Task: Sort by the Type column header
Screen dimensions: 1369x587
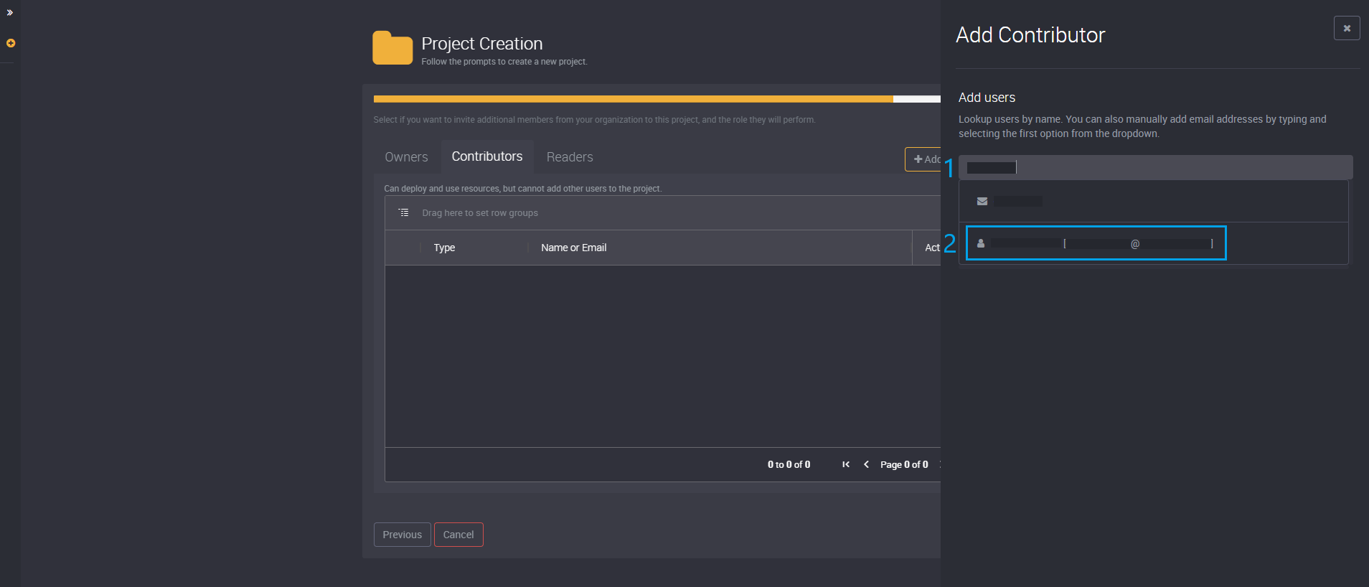Action: point(444,248)
